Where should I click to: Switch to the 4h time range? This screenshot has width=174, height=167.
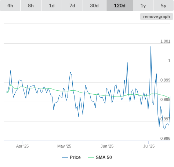coord(10,6)
